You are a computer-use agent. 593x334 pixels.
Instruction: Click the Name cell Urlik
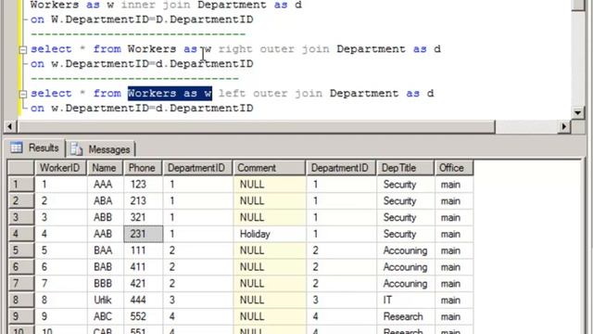(106, 300)
